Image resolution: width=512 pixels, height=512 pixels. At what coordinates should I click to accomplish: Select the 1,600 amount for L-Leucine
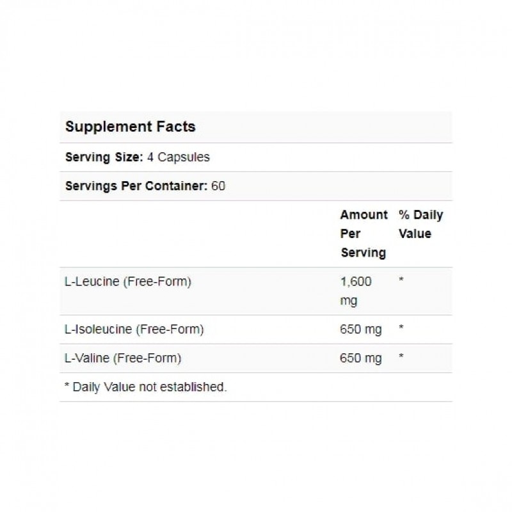(x=356, y=282)
